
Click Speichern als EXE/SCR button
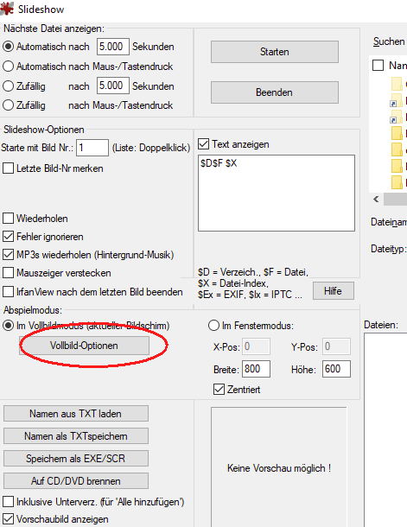click(x=76, y=459)
